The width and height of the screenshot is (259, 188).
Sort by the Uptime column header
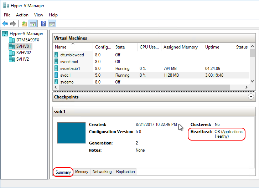(x=218, y=47)
